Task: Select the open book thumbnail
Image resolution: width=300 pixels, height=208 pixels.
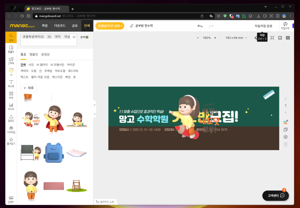Action: 77,153
